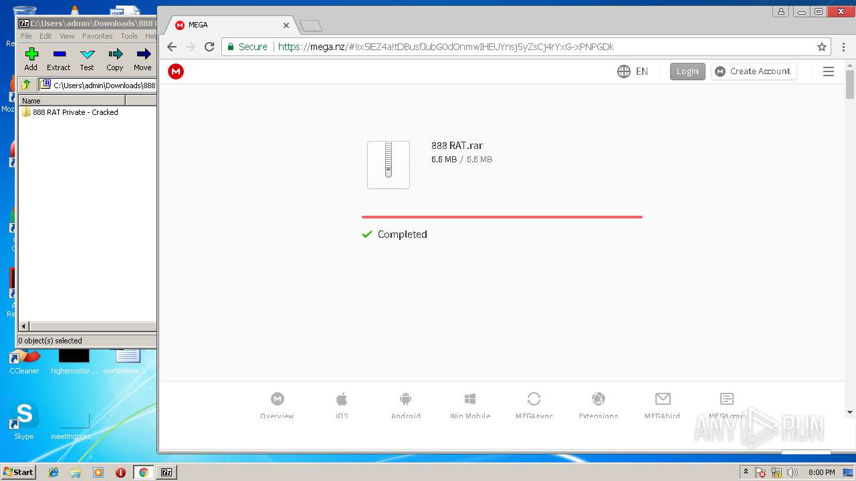Click the Move button in 7-Zip toolbar
This screenshot has height=481, width=856.
coord(142,59)
